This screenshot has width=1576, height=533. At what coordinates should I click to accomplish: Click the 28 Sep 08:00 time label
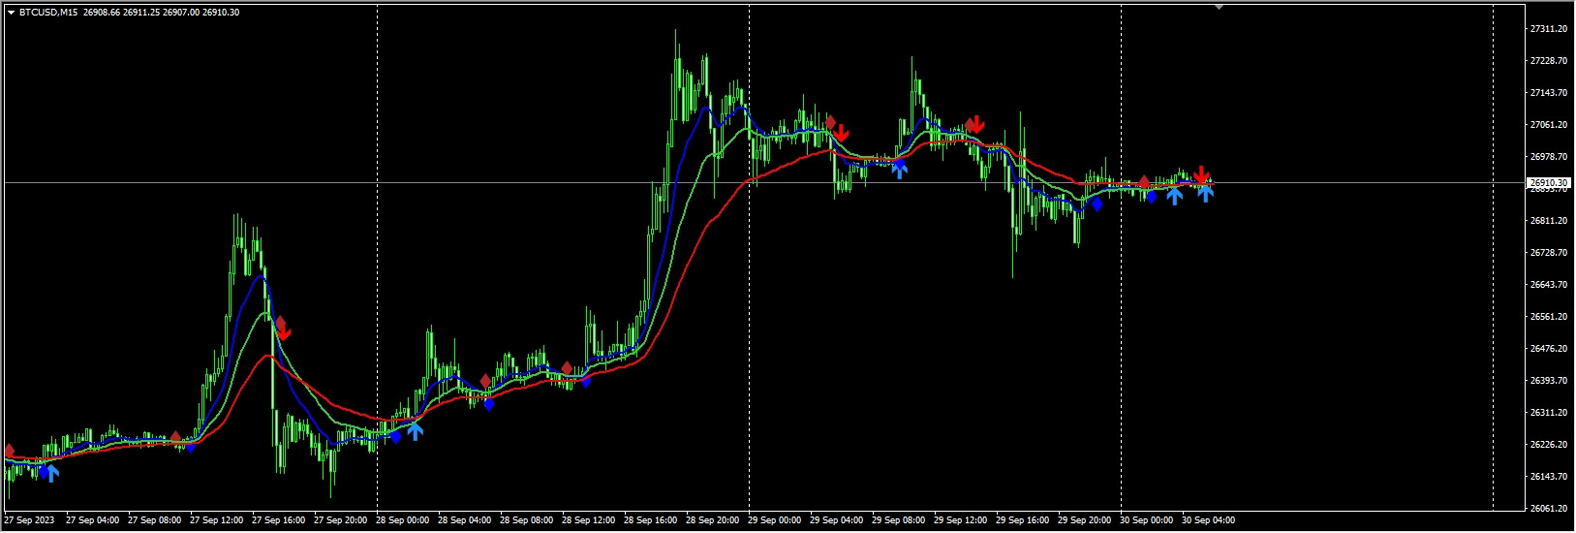pyautogui.click(x=526, y=520)
